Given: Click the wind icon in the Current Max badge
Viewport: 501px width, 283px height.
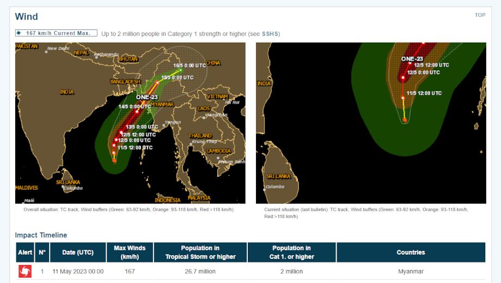Looking at the screenshot, I should tap(19, 33).
